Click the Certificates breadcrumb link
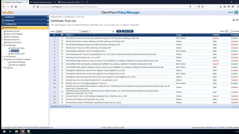The height and width of the screenshot is (134, 239). pos(69,17)
